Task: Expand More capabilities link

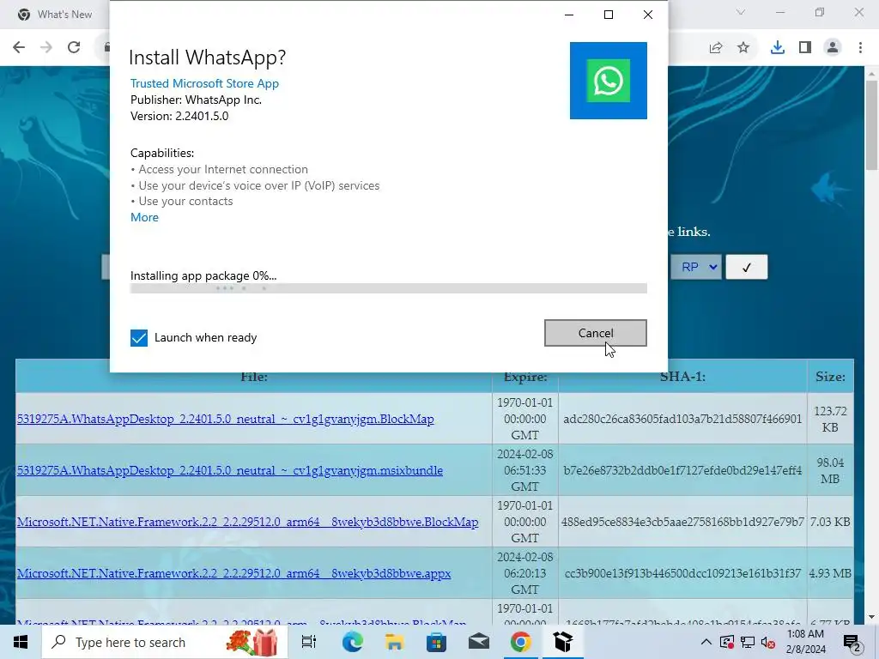Action: 144,217
